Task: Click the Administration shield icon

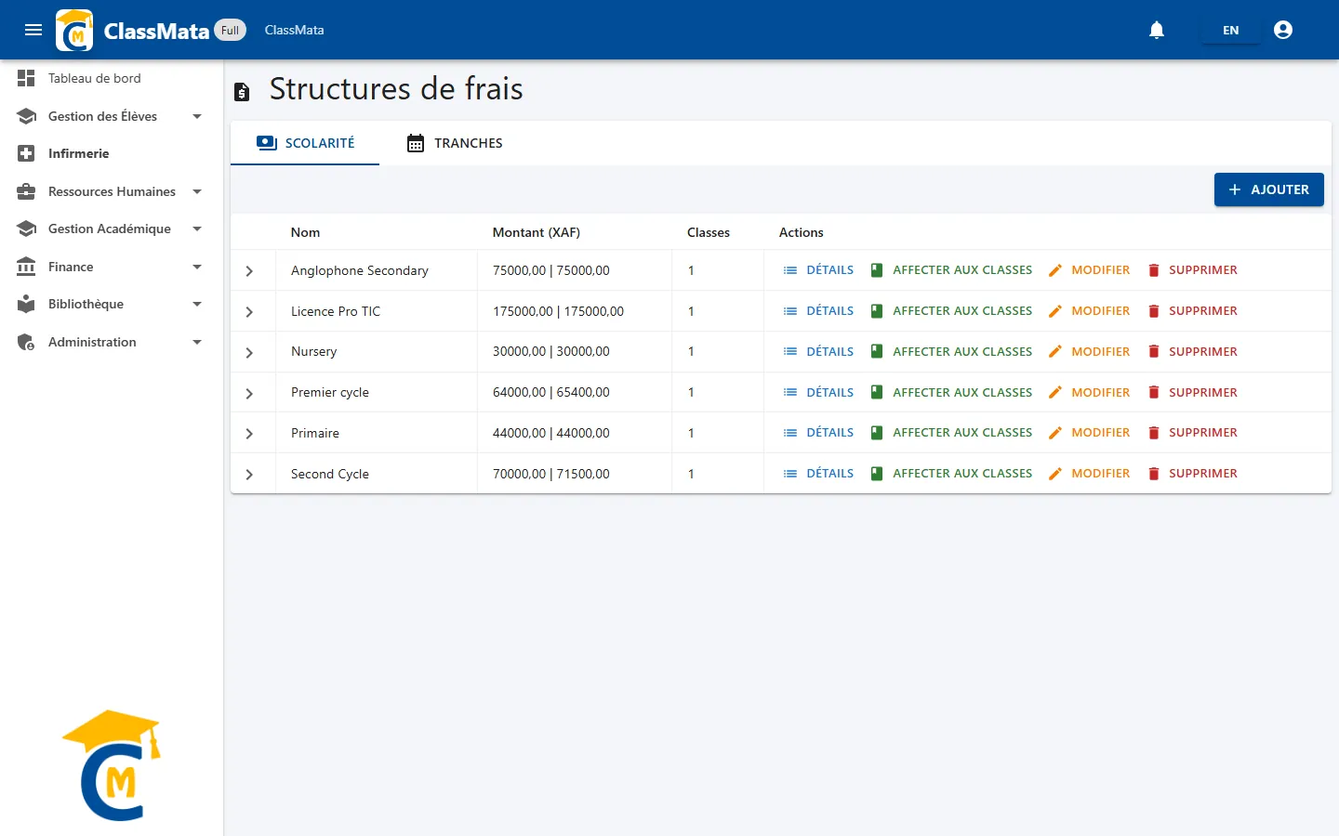Action: (26, 342)
